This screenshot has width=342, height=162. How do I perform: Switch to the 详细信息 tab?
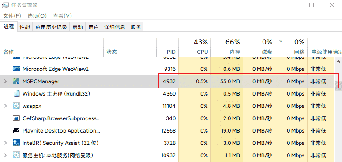point(115,27)
